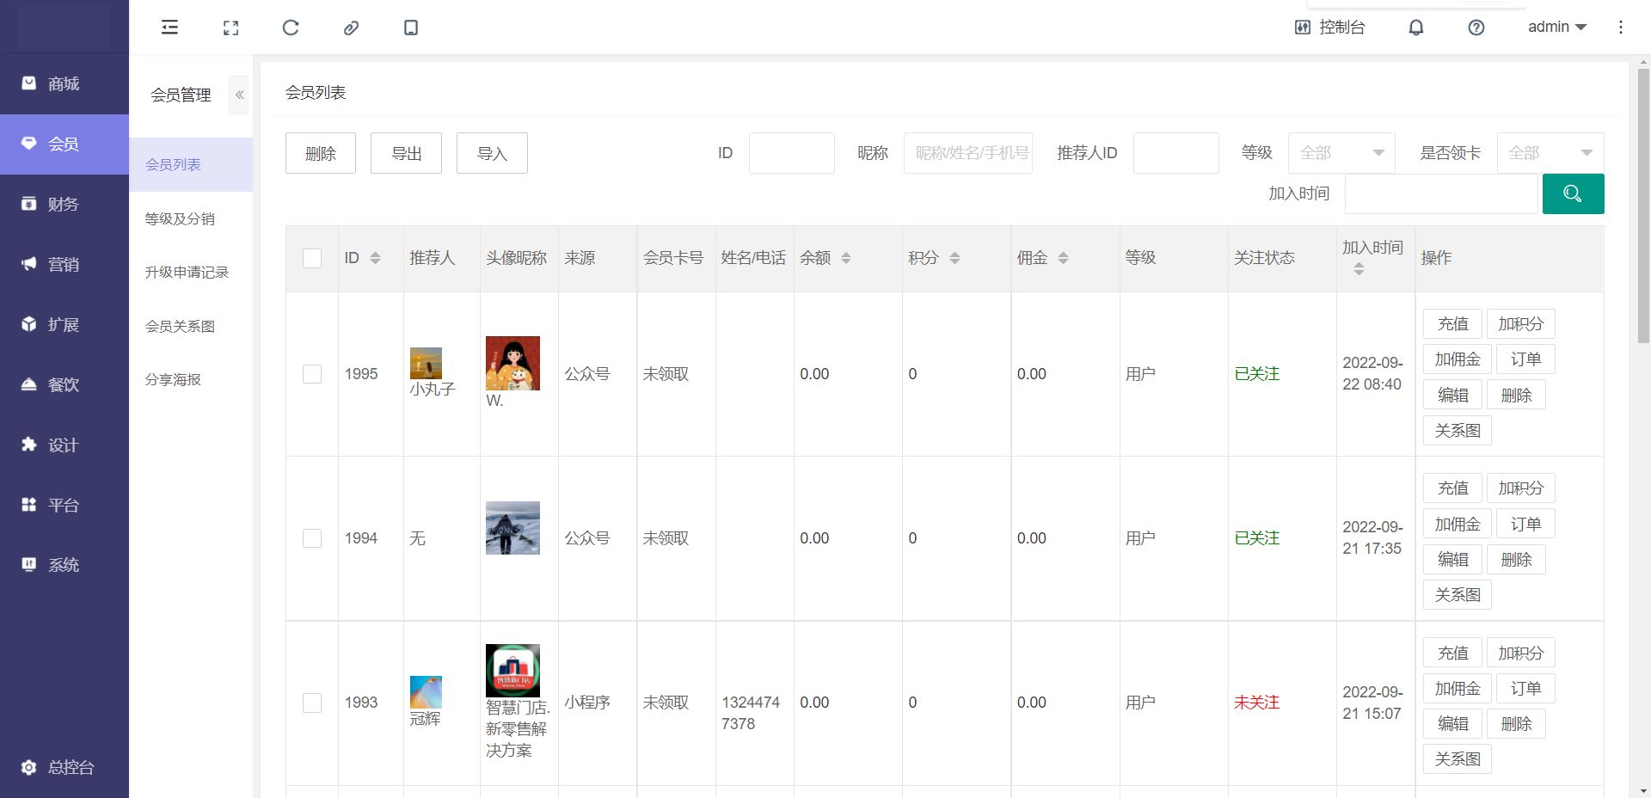Click 充值 for member 1995
Viewport: 1651px width, 798px height.
tap(1452, 324)
